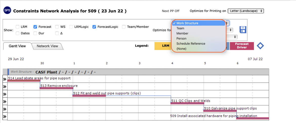
Task: Click the 511 QC Clips and Welds task bar
Action: coord(187,103)
